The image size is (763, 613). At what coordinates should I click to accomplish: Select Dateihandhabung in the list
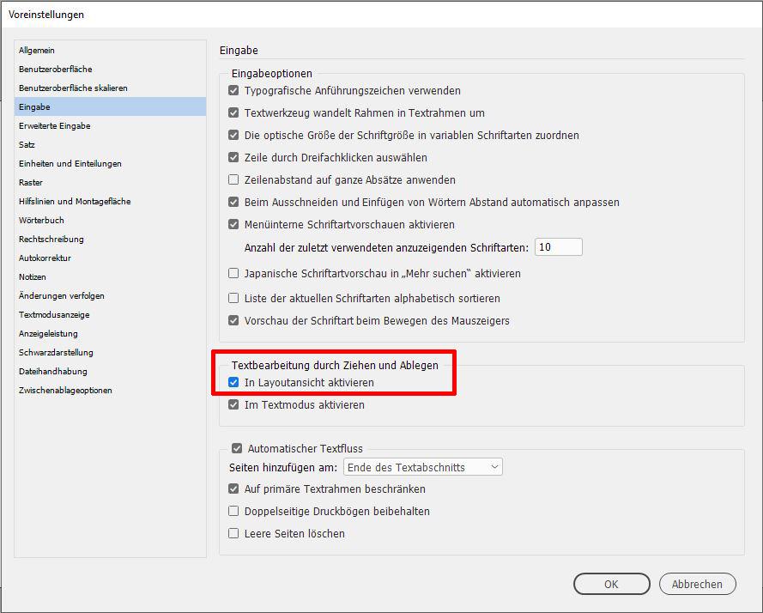coord(52,372)
